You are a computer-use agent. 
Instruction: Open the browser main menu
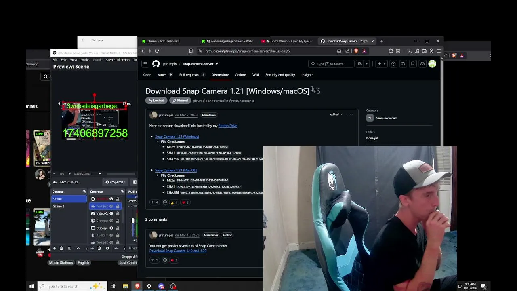click(439, 51)
